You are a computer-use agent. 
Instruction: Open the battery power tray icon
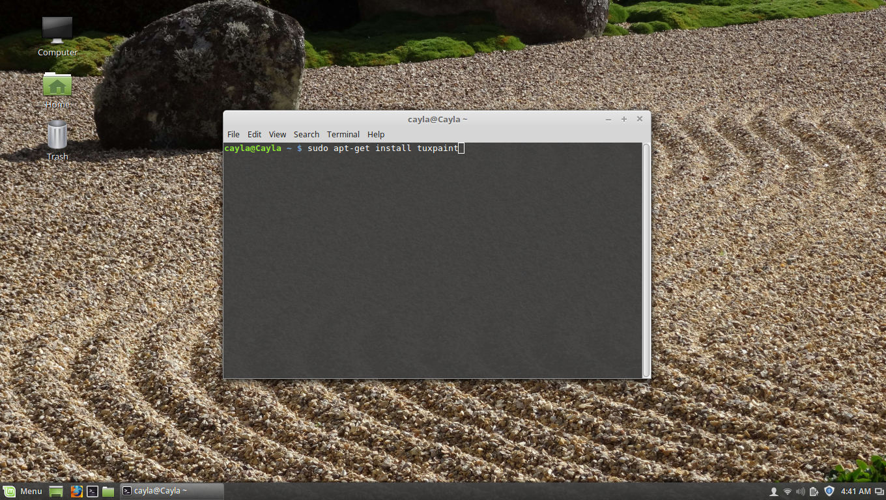click(x=814, y=492)
